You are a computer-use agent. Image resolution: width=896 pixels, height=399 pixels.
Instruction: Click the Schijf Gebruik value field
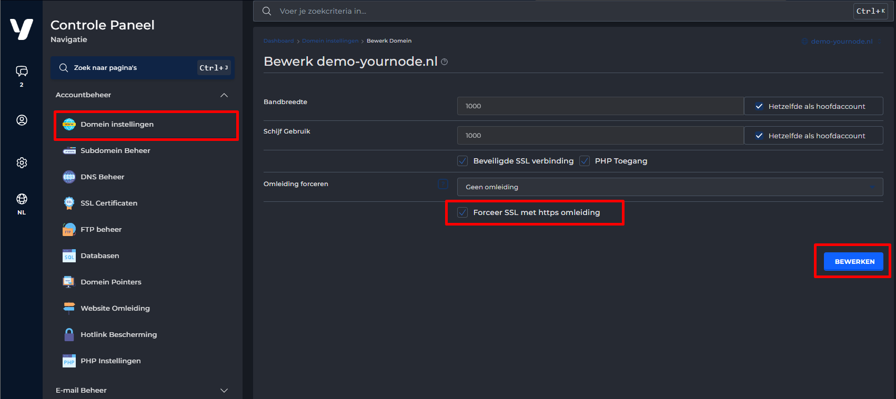coord(600,135)
